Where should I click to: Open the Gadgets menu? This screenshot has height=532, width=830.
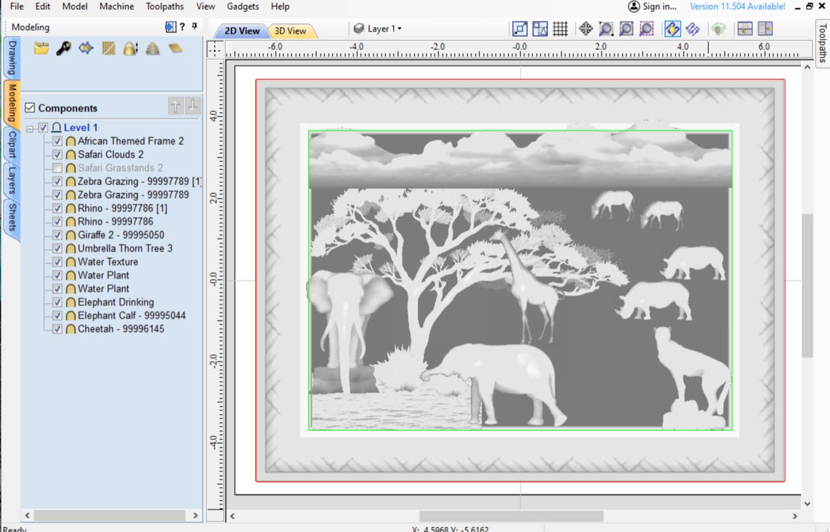pyautogui.click(x=243, y=6)
